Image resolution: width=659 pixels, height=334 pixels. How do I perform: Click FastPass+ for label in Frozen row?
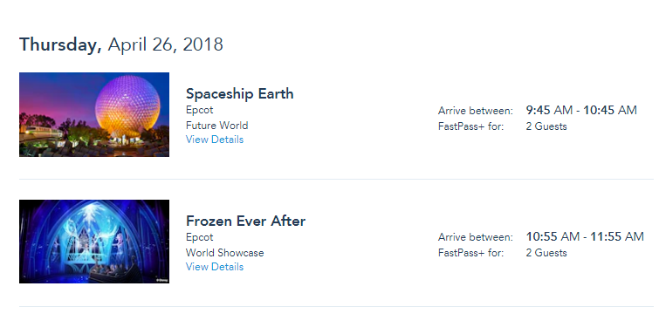pyautogui.click(x=470, y=253)
